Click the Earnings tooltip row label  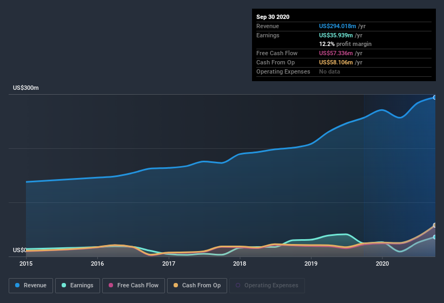[268, 35]
